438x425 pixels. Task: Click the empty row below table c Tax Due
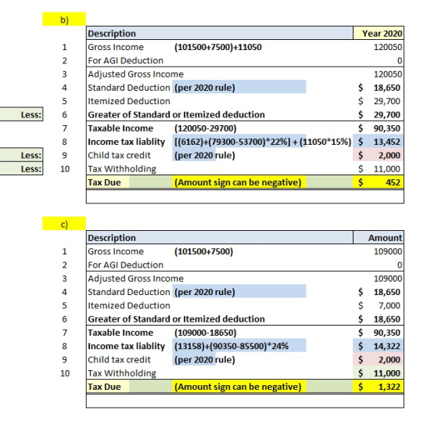tap(245, 401)
